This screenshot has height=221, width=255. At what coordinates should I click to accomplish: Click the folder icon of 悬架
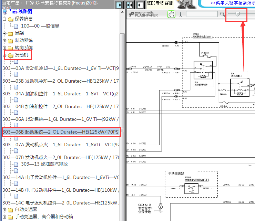click(x=10, y=34)
